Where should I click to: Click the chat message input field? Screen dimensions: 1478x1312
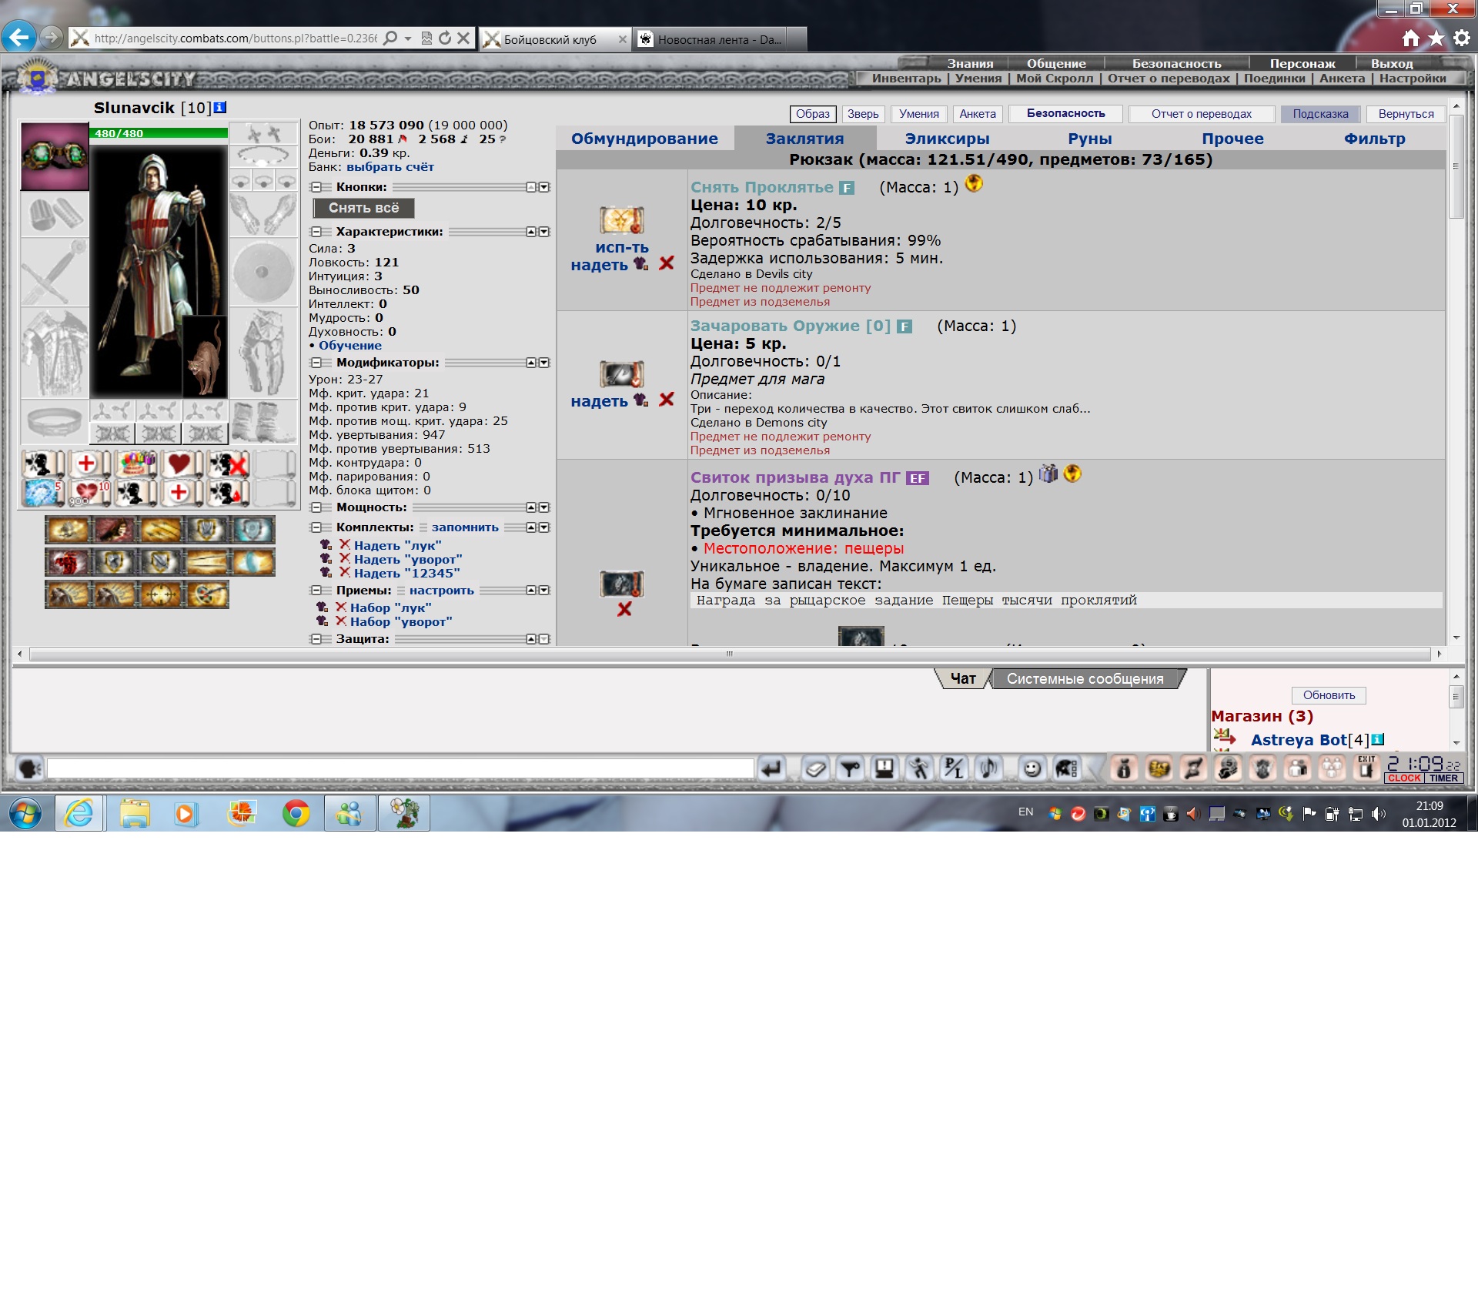pyautogui.click(x=400, y=768)
